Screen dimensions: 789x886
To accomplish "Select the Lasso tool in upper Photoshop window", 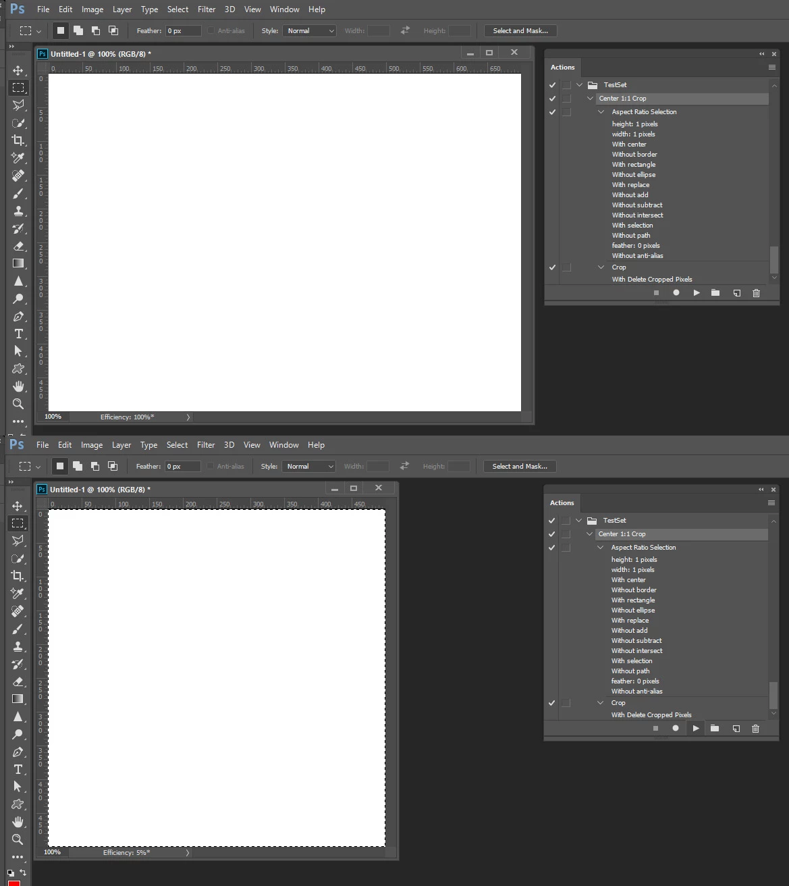I will [x=18, y=105].
